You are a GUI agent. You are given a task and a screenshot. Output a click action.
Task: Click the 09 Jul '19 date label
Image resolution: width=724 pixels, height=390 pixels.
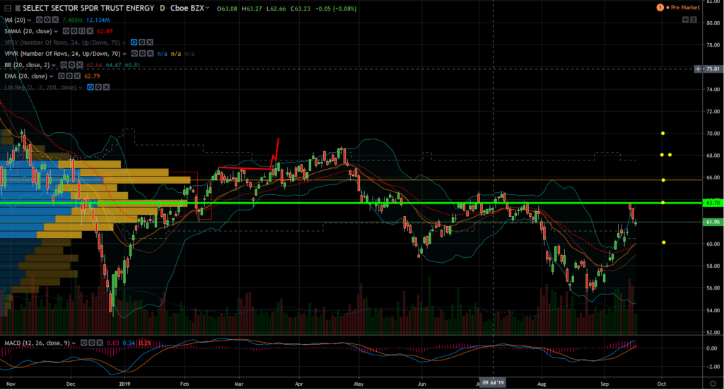tap(493, 383)
